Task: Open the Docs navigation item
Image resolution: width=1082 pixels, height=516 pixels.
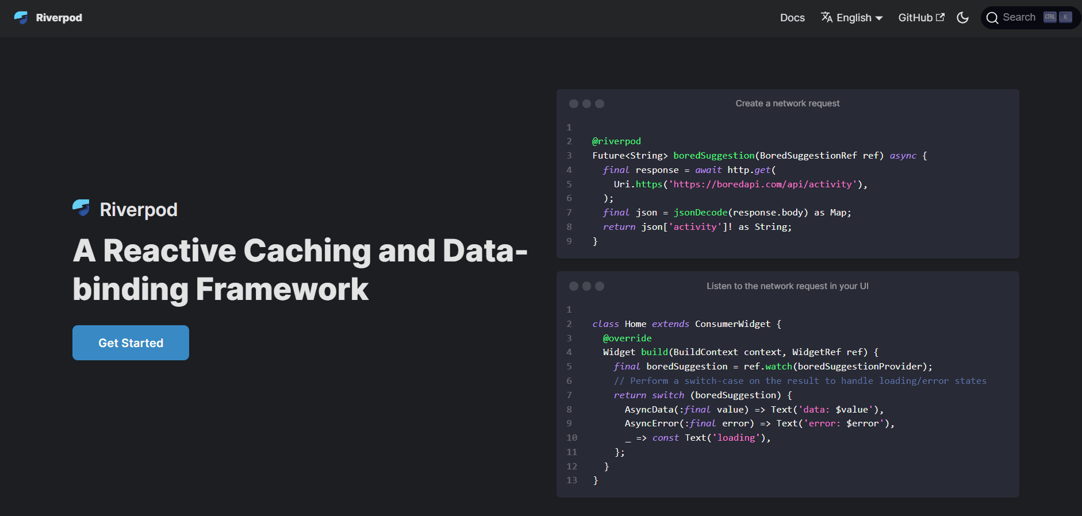Action: coord(792,18)
